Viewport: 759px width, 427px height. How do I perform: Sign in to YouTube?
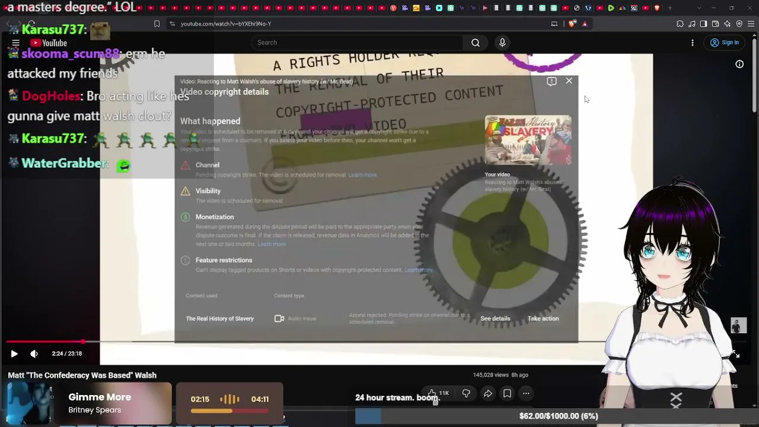(x=725, y=43)
